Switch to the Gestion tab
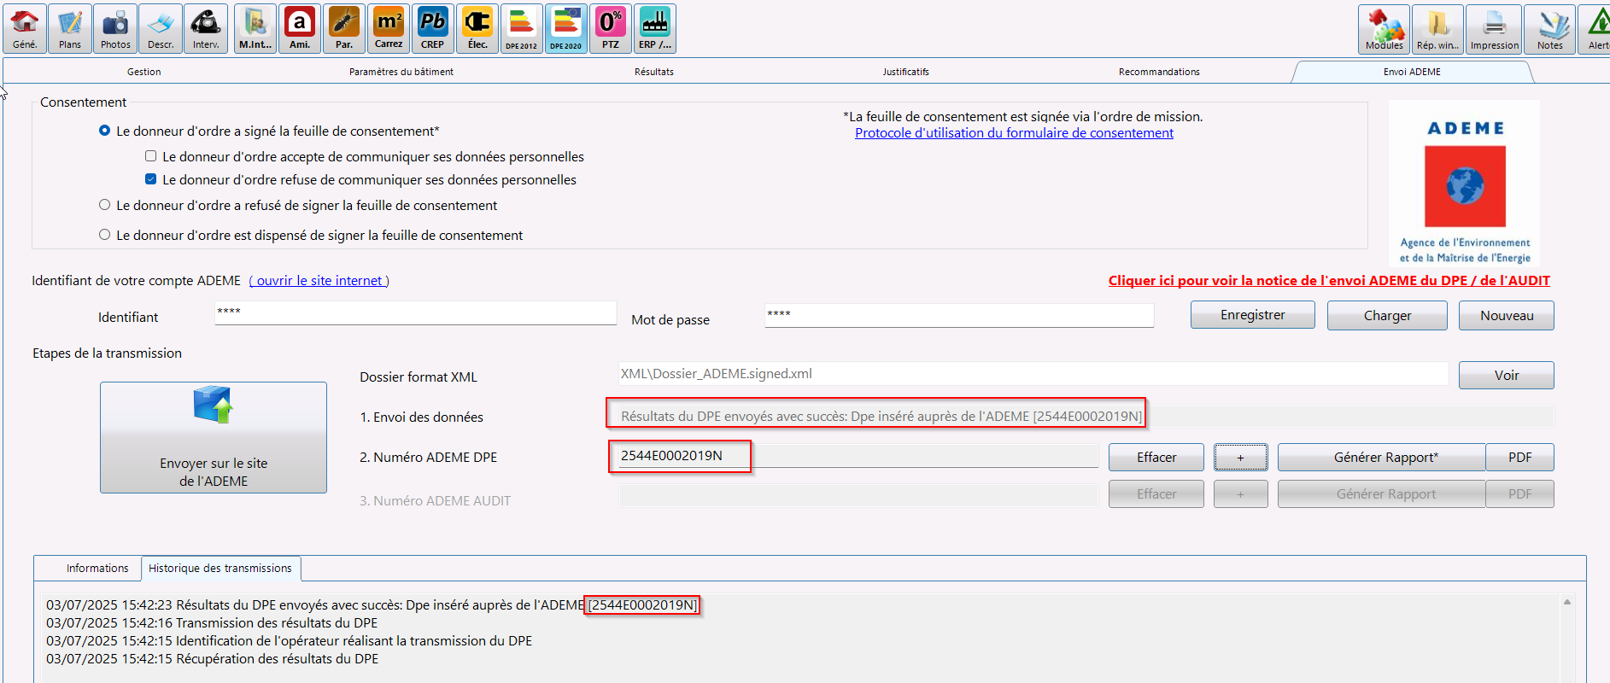 (144, 72)
